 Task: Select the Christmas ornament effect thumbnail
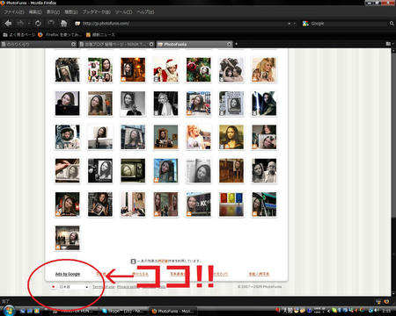199,69
